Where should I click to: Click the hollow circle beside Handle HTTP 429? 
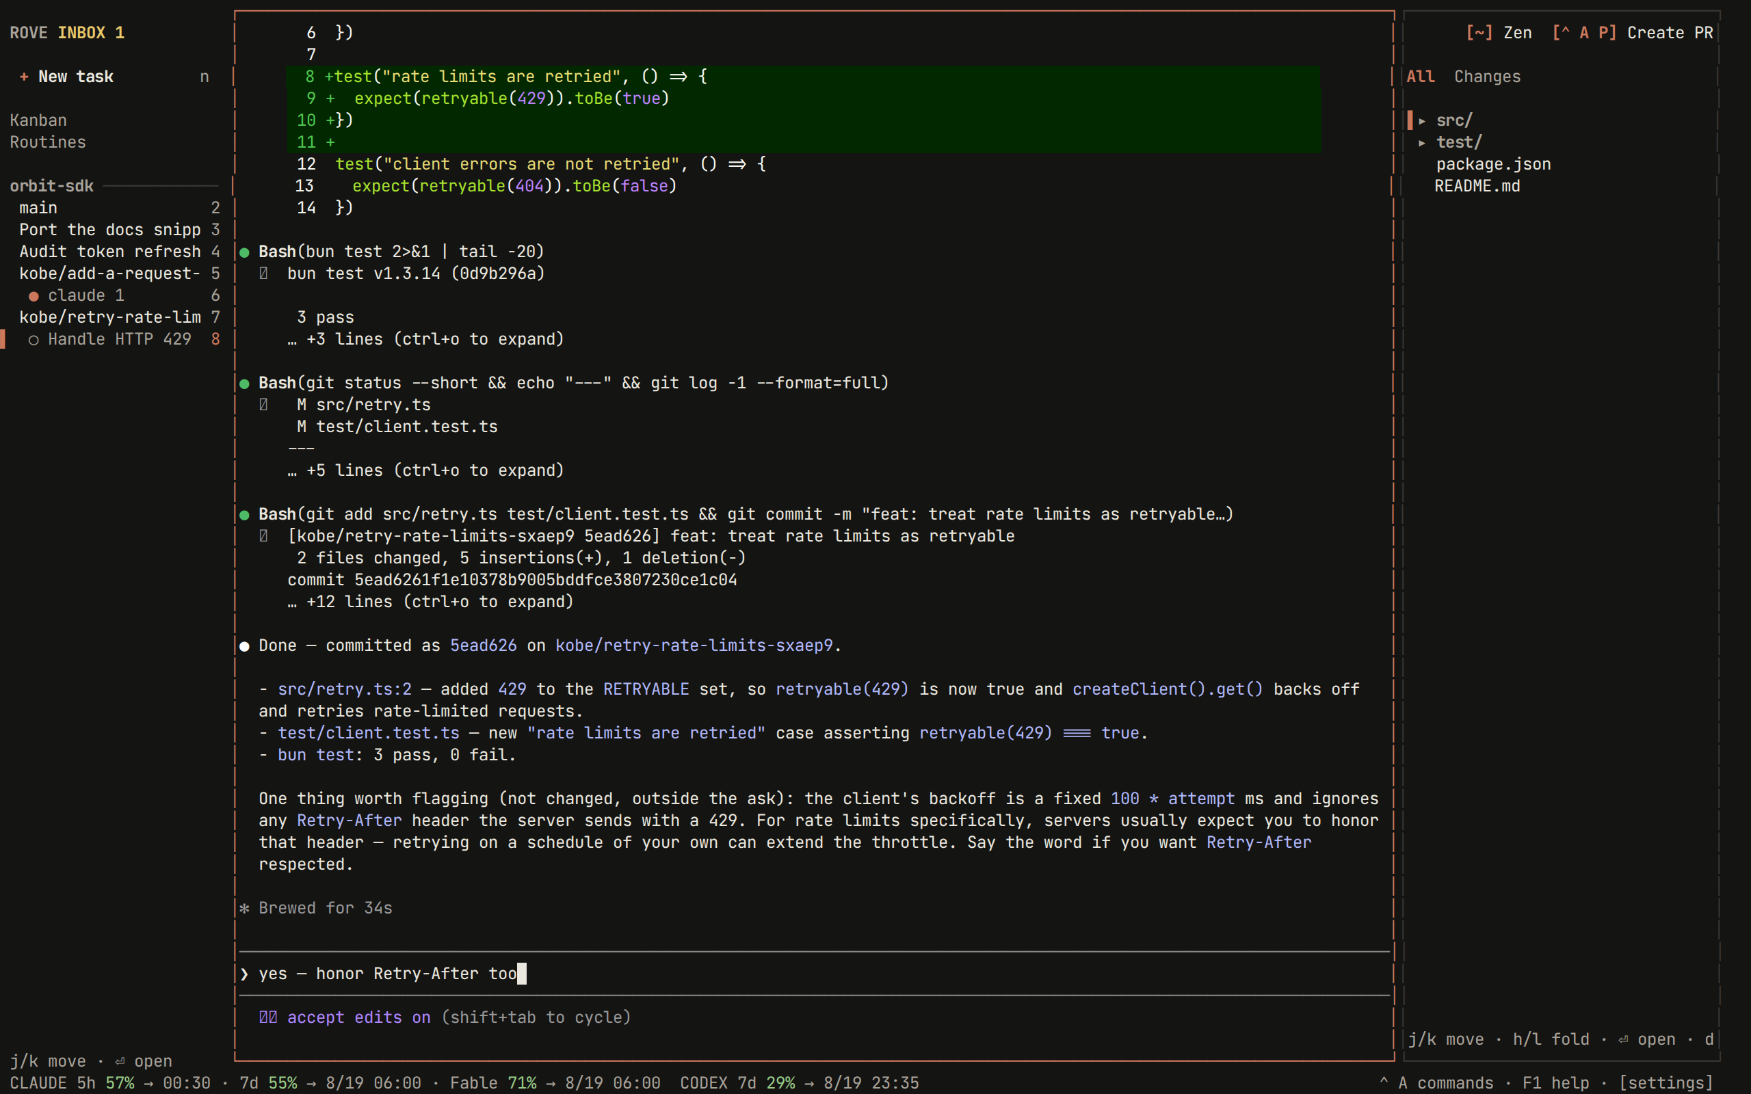point(34,339)
